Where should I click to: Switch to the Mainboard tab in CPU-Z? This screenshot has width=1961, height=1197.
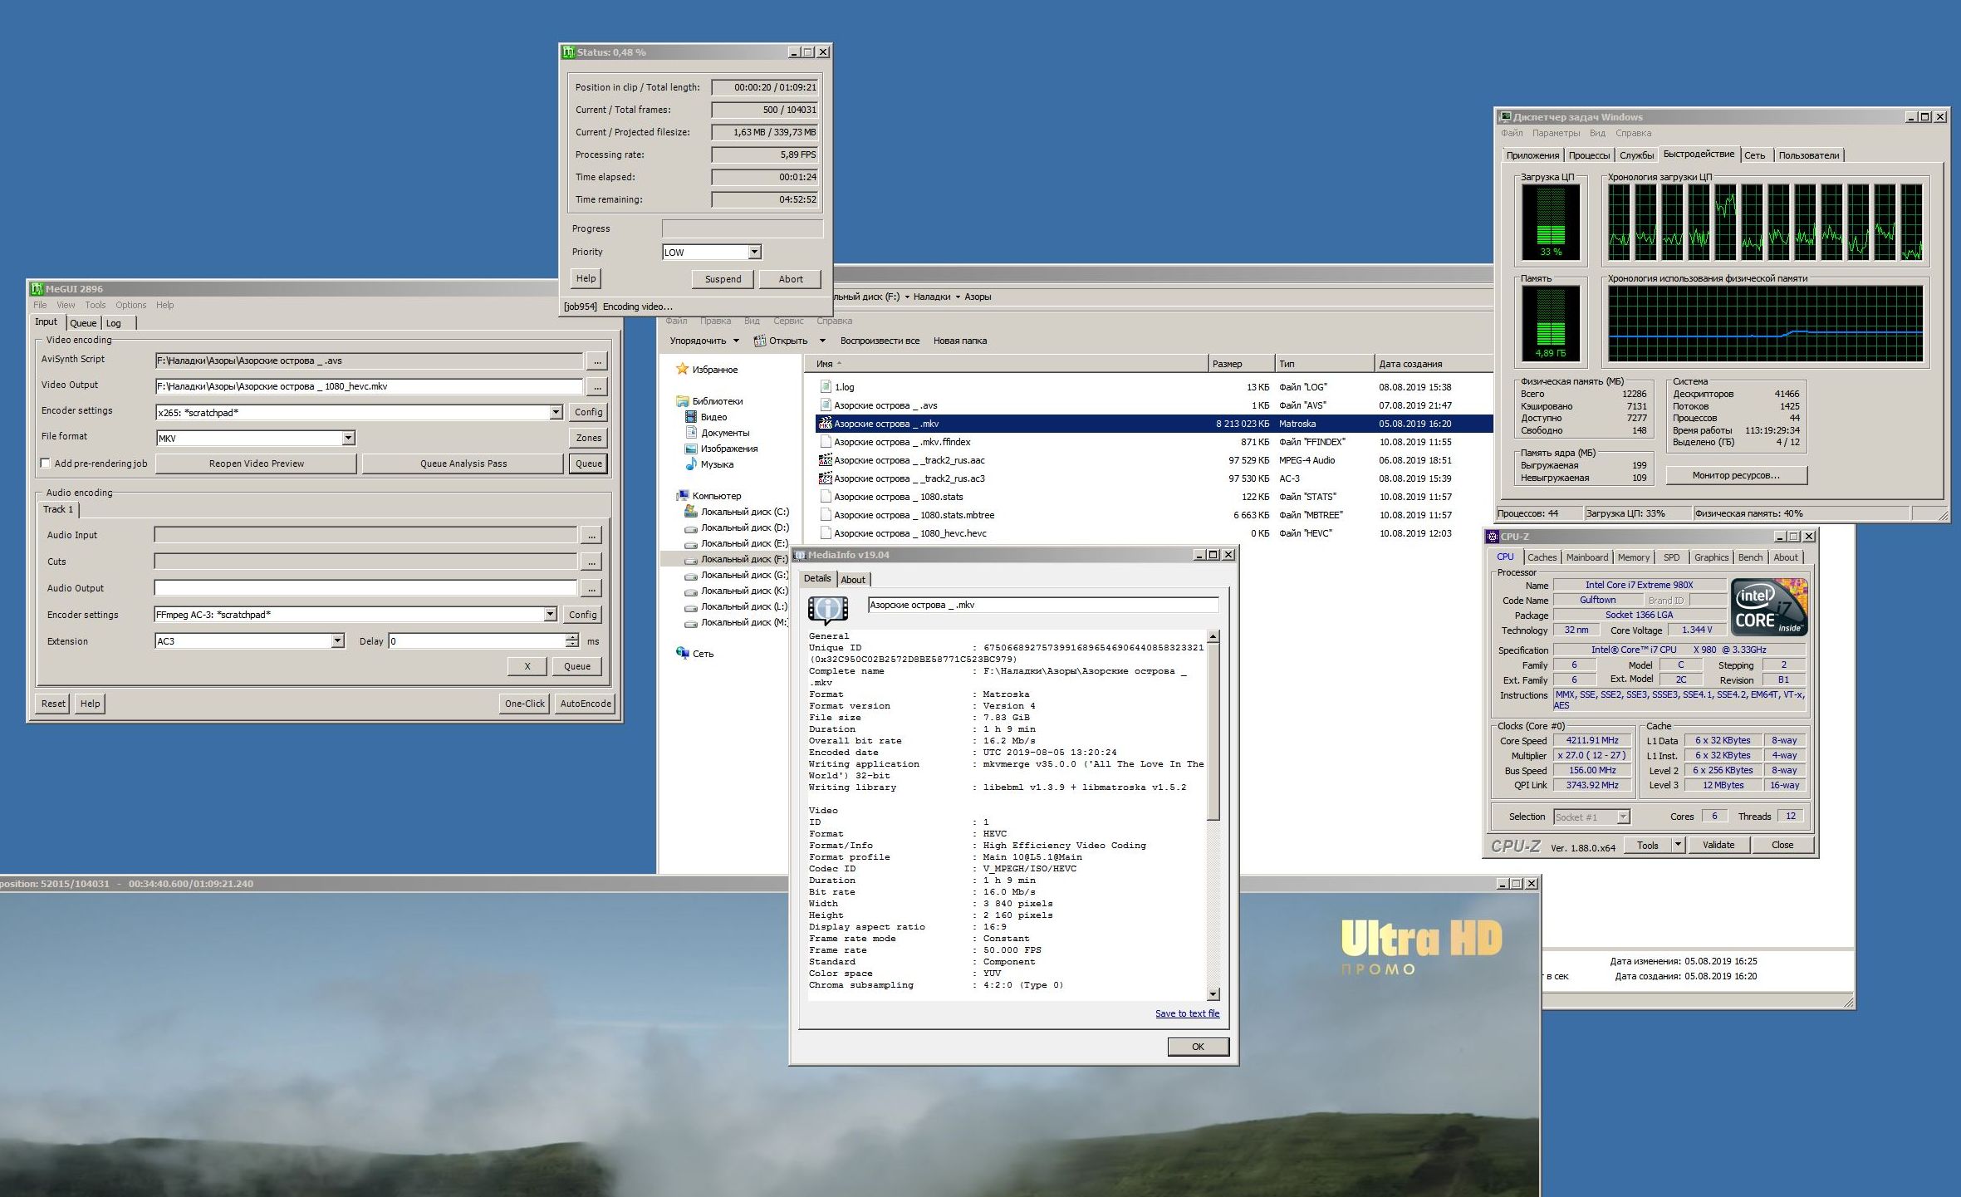pos(1586,557)
